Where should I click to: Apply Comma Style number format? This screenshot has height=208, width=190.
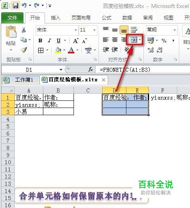click(173, 41)
